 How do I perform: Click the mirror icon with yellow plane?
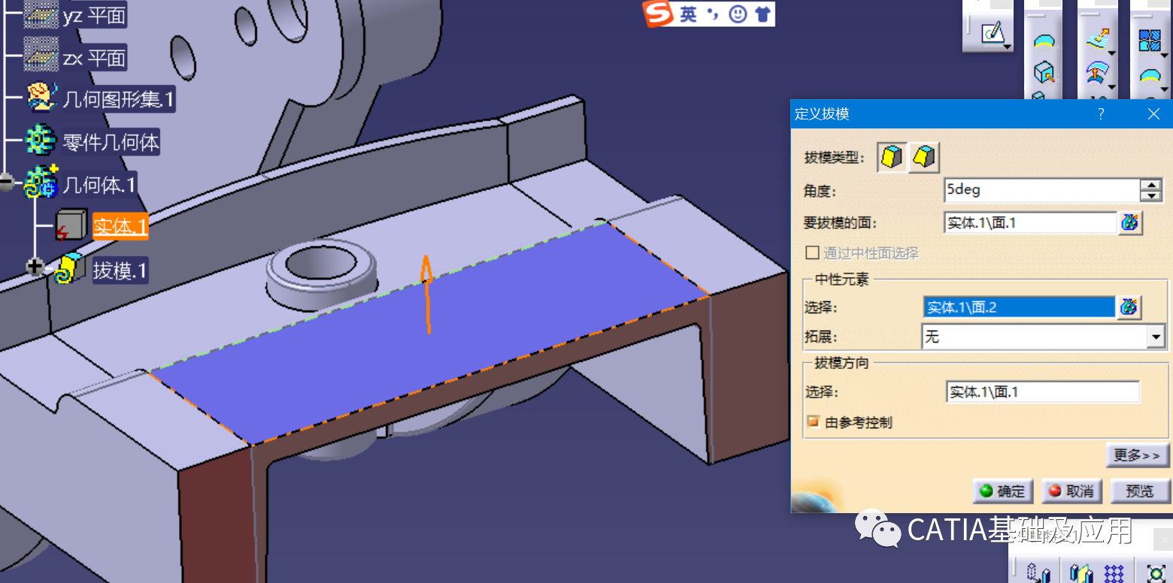tap(1081, 572)
